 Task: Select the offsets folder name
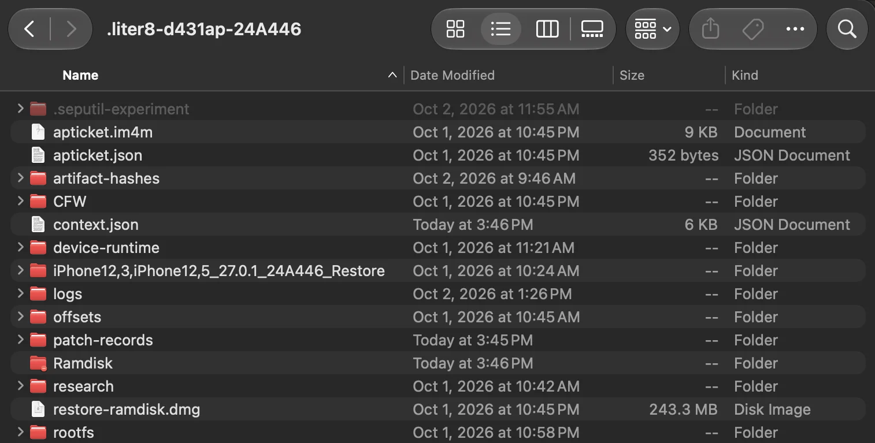click(77, 317)
